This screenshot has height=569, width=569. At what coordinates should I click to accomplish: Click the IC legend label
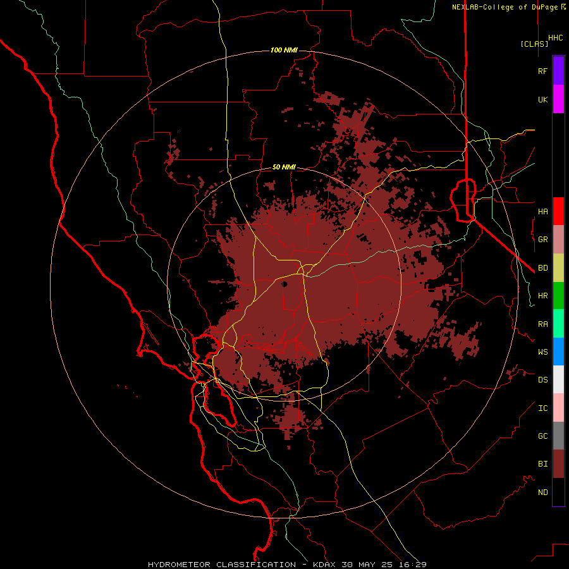click(x=543, y=408)
